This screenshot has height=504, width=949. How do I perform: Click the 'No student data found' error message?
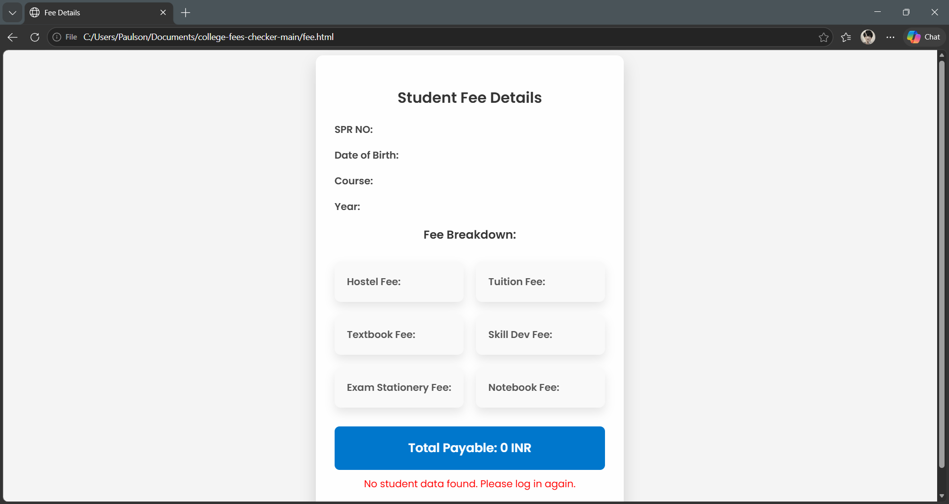click(x=470, y=484)
